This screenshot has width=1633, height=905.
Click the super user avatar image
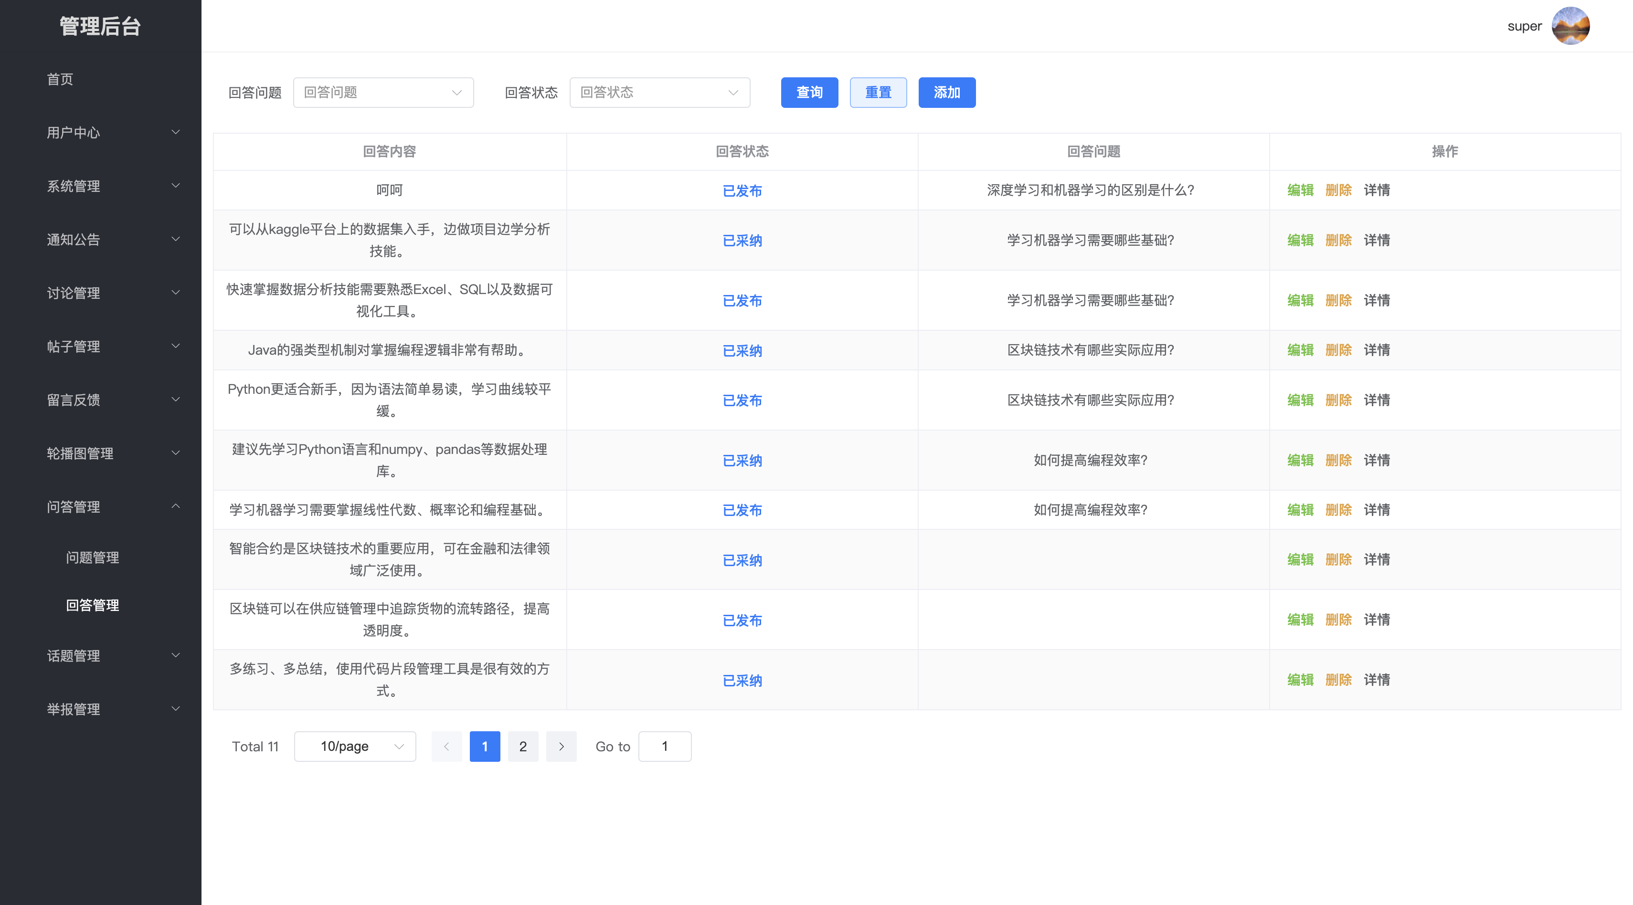(1571, 25)
